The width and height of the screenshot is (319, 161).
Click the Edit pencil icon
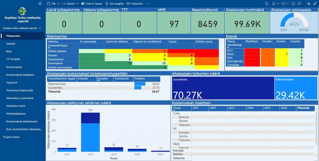(315, 3)
